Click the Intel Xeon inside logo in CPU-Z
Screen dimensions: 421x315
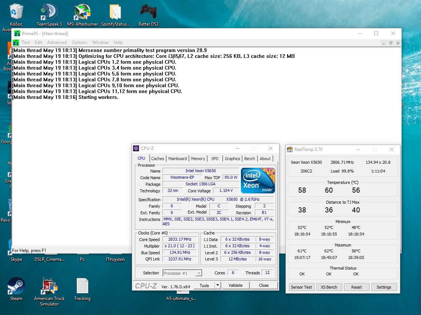coord(258,181)
